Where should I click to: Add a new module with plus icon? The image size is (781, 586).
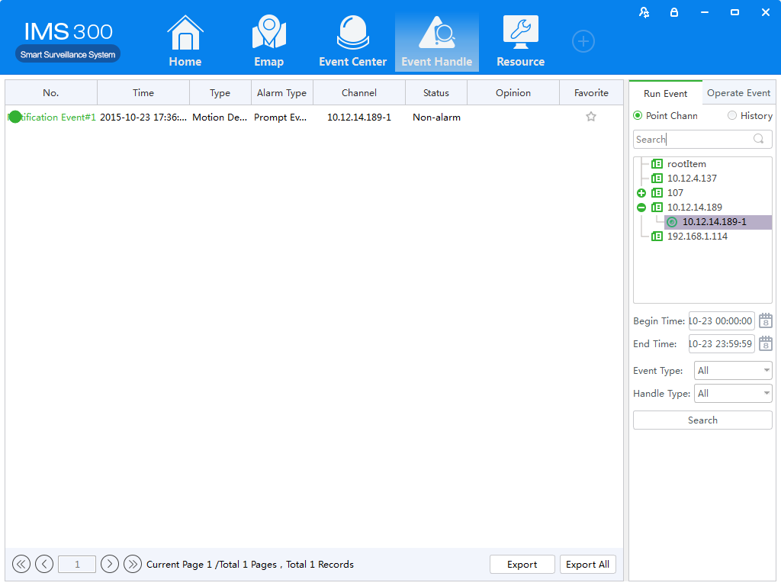tap(583, 41)
